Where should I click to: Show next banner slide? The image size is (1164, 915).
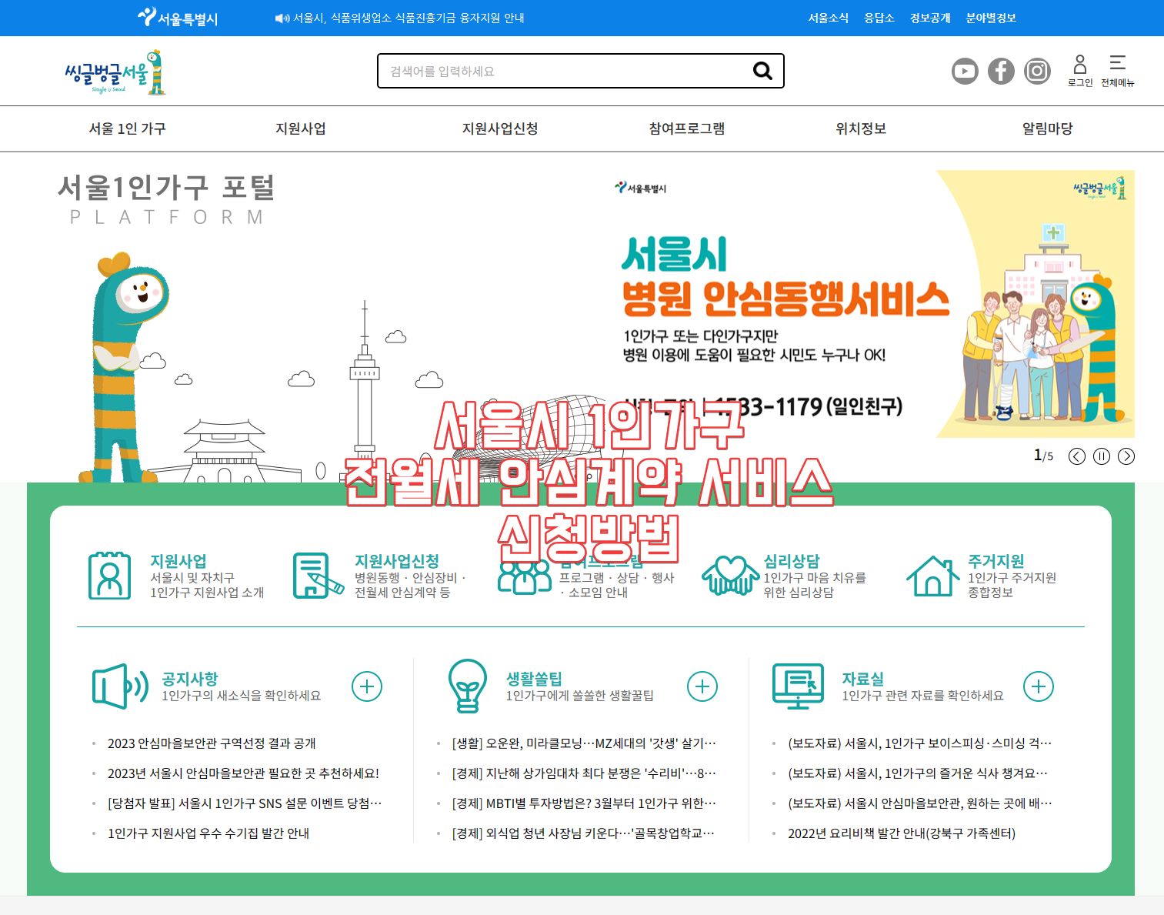click(1126, 456)
